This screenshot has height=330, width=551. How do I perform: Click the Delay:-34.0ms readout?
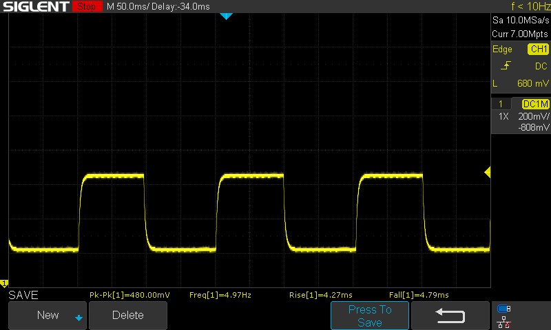(x=180, y=7)
